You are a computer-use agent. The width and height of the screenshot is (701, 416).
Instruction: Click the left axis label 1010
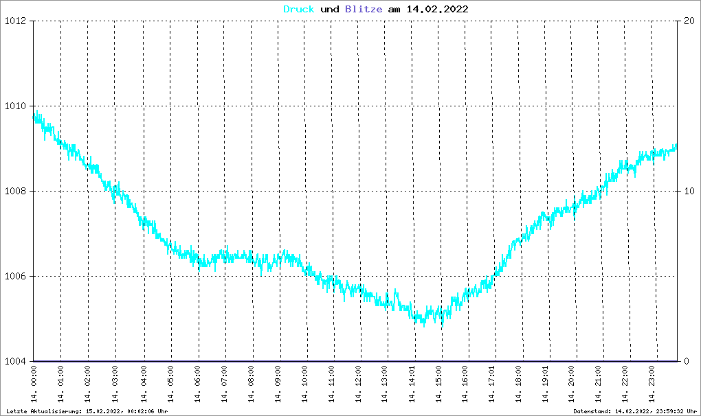pos(15,106)
